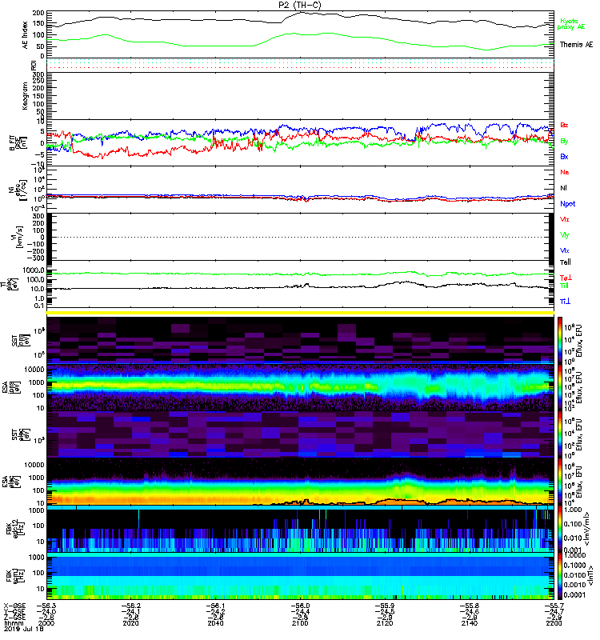The width and height of the screenshot is (600, 640).
Task: Select the blue Bx legend label
Action: [564, 157]
